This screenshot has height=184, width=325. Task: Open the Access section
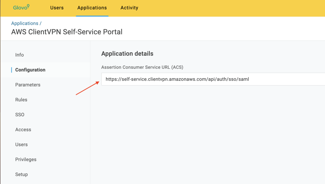tap(23, 130)
